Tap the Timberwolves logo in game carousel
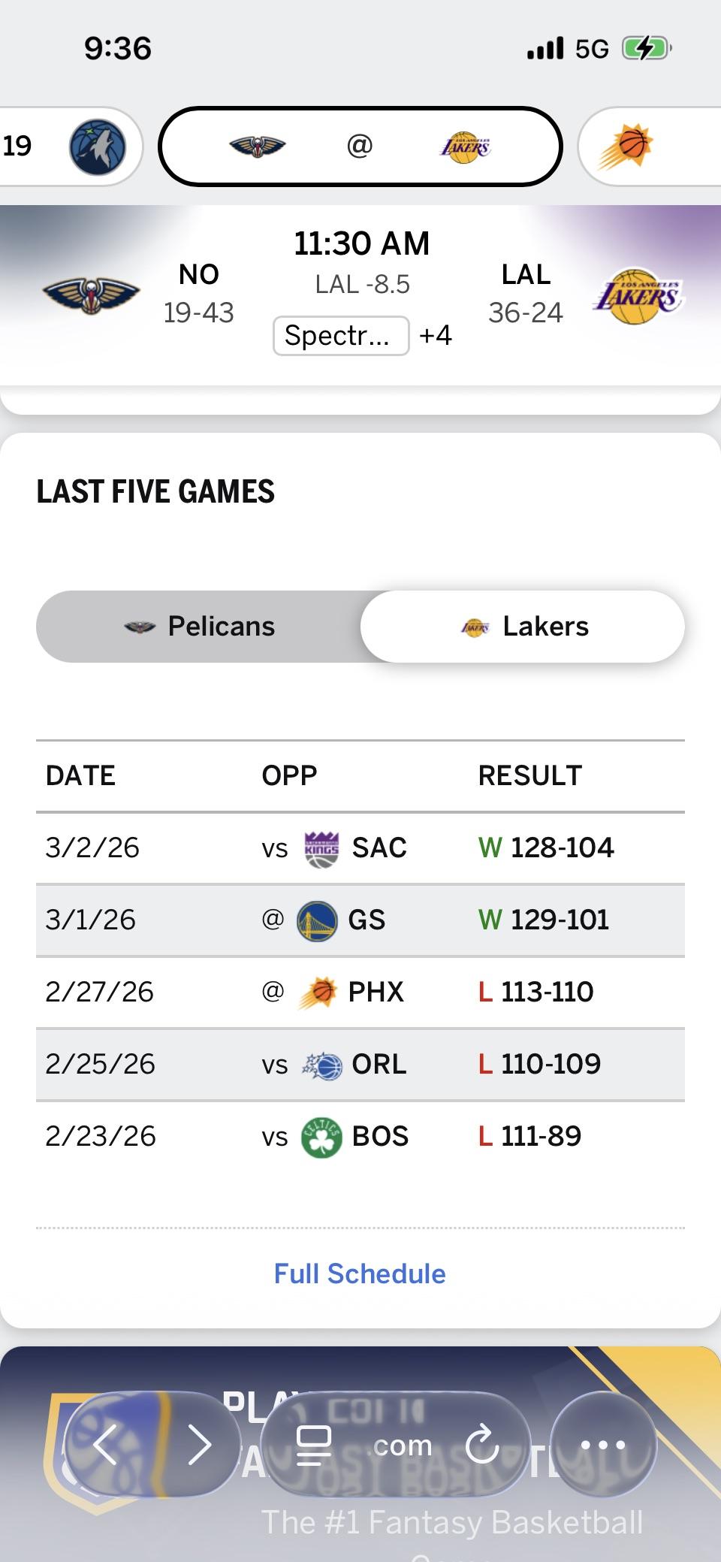Screen dimensions: 721x1562 click(98, 147)
